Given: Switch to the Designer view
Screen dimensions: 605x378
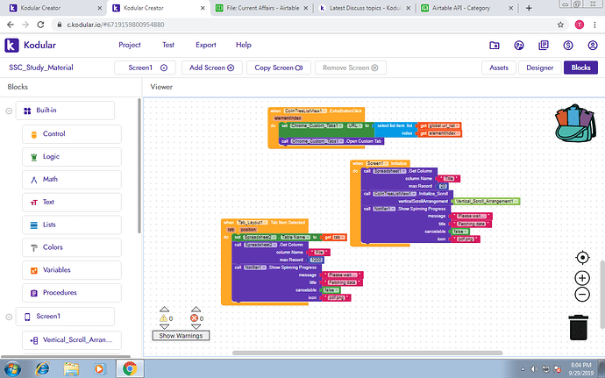Looking at the screenshot, I should click(x=540, y=68).
